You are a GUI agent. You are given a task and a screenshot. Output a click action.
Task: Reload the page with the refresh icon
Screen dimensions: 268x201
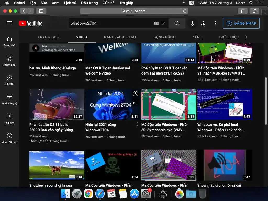coord(185,11)
